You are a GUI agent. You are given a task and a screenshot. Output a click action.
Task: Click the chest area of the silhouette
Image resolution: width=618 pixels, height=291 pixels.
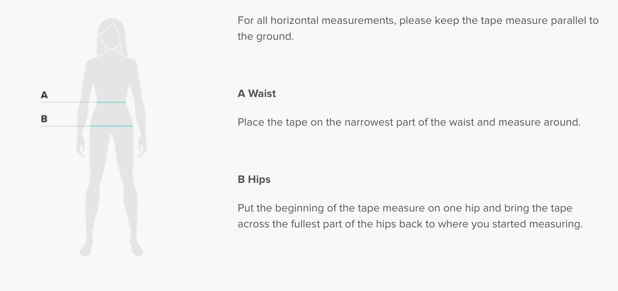tap(111, 72)
